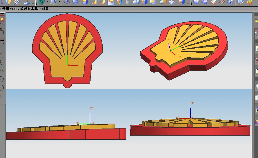Click the Hole feature blue cube icon
Viewport: 258px width, 158px height.
click(145, 2)
